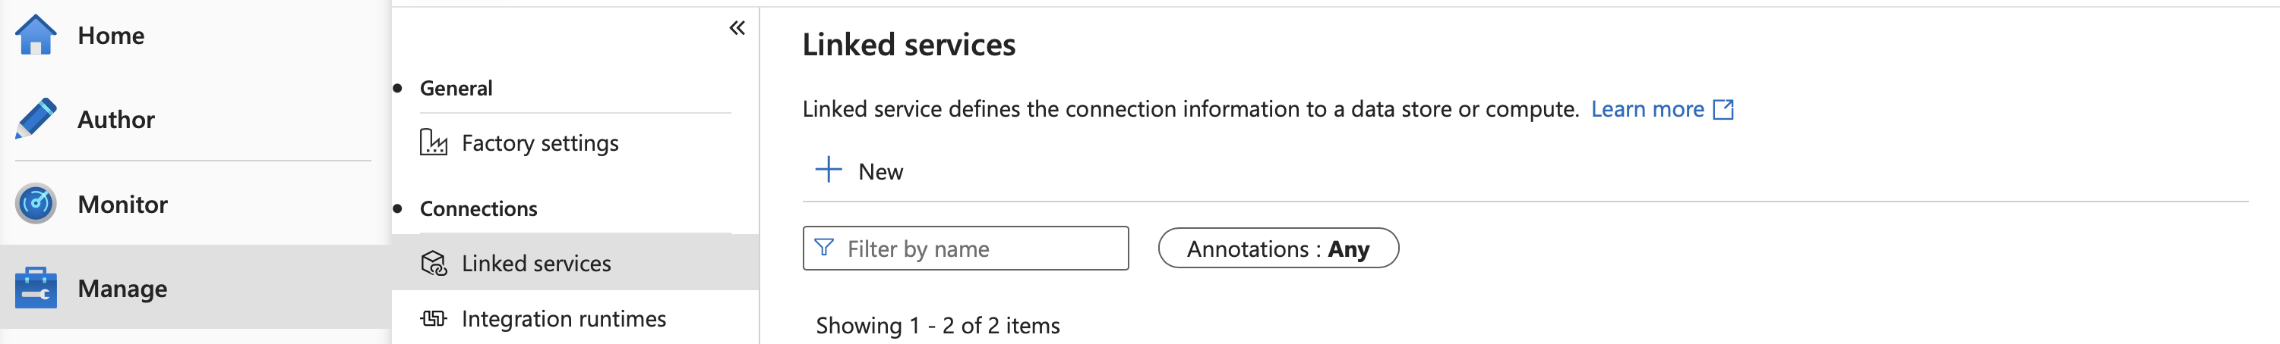Screen dimensions: 2280x344
Task: Click the Linked services icon
Action: point(433,263)
